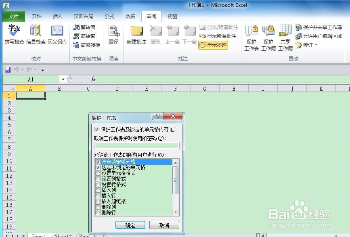Click the Save icon in quick access toolbar
Image resolution: width=350 pixels, height=237 pixels.
[8, 70]
